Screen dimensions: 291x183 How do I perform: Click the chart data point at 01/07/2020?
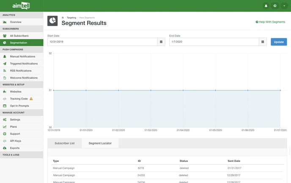click(280, 90)
